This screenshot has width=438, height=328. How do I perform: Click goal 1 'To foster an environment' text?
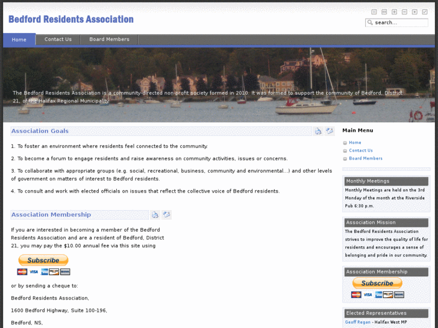[110, 146]
